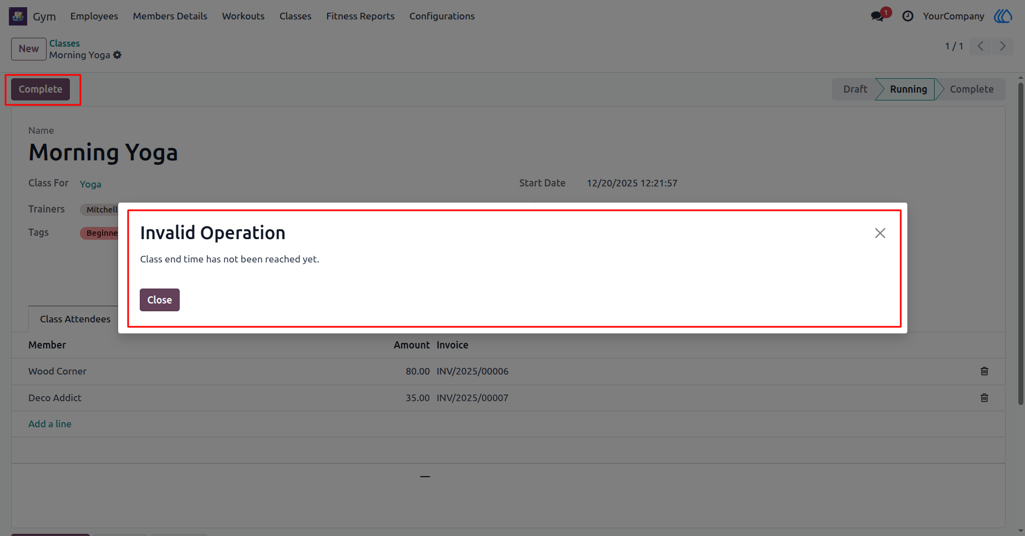Sort by the Amount column header

[412, 345]
